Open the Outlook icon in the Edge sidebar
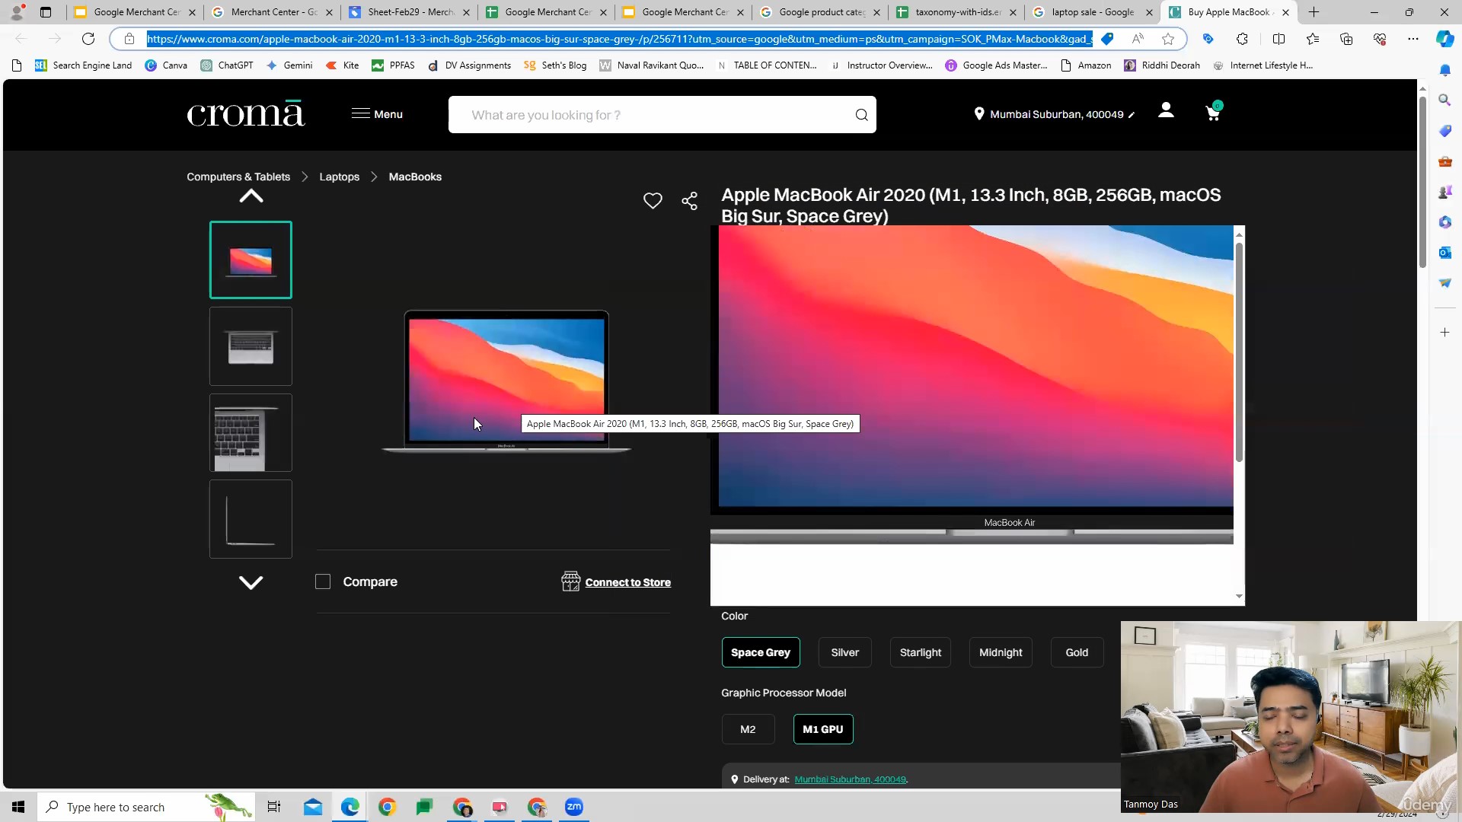Image resolution: width=1462 pixels, height=822 pixels. pyautogui.click(x=1444, y=252)
